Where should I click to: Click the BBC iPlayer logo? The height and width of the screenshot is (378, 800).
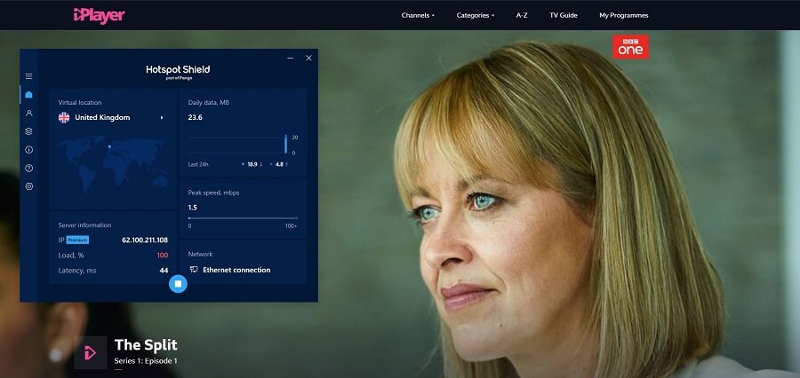[99, 15]
